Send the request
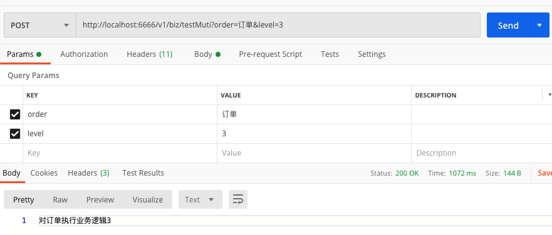The height and width of the screenshot is (235, 552). [x=508, y=25]
